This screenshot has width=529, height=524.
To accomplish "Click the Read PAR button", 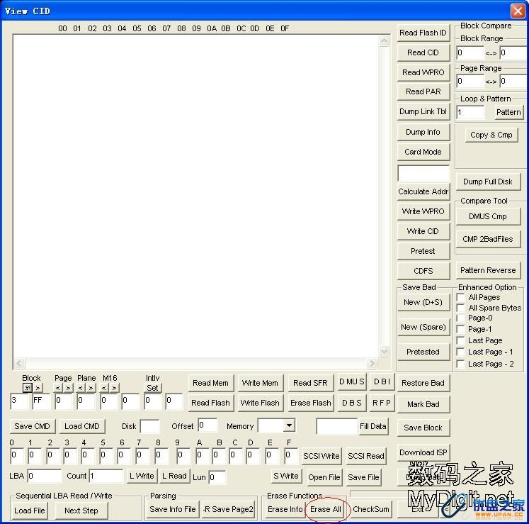I will (423, 91).
